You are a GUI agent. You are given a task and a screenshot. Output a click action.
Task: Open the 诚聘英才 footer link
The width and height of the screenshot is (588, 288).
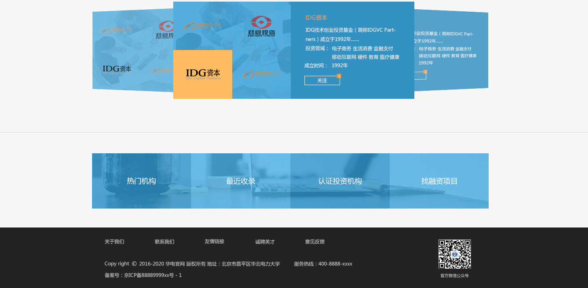point(265,242)
